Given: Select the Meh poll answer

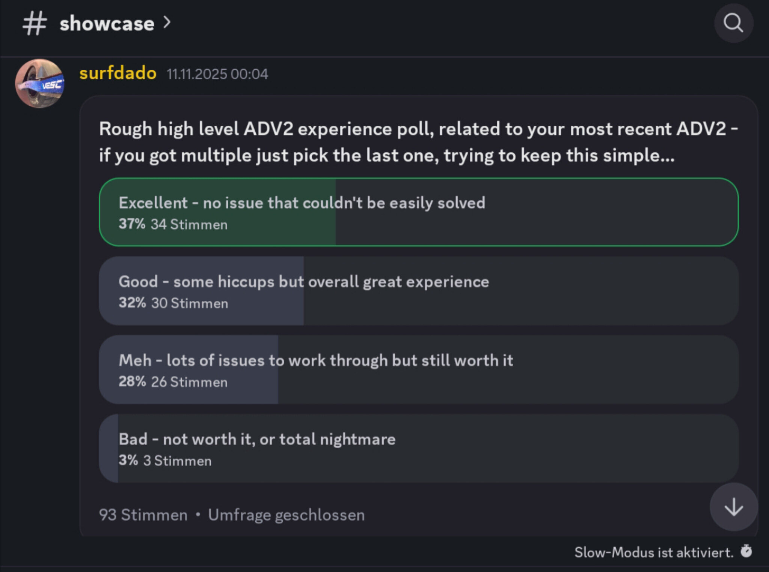Looking at the screenshot, I should tap(418, 369).
